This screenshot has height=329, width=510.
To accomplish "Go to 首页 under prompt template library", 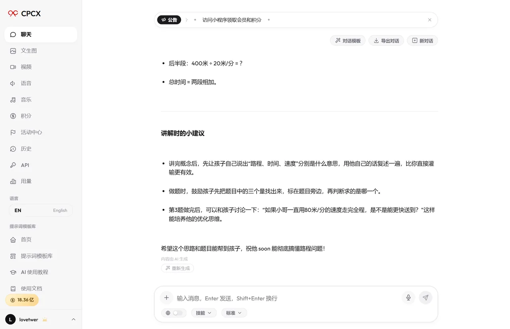I will [x=41, y=240].
